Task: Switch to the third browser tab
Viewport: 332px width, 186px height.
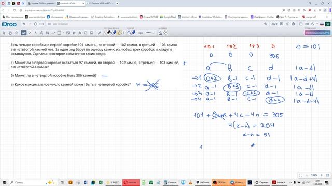Action: [x=100, y=4]
